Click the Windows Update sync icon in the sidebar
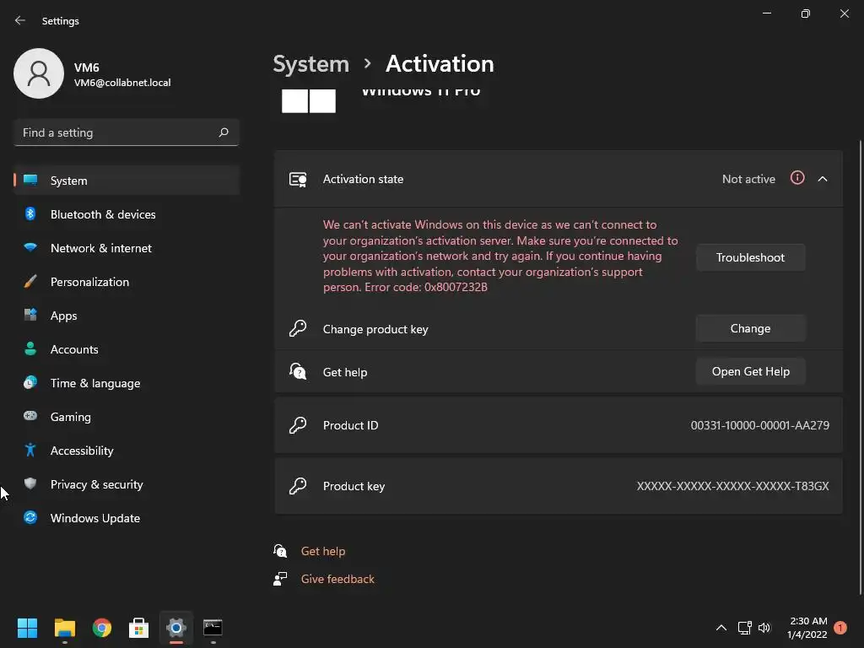864x648 pixels. pyautogui.click(x=30, y=517)
